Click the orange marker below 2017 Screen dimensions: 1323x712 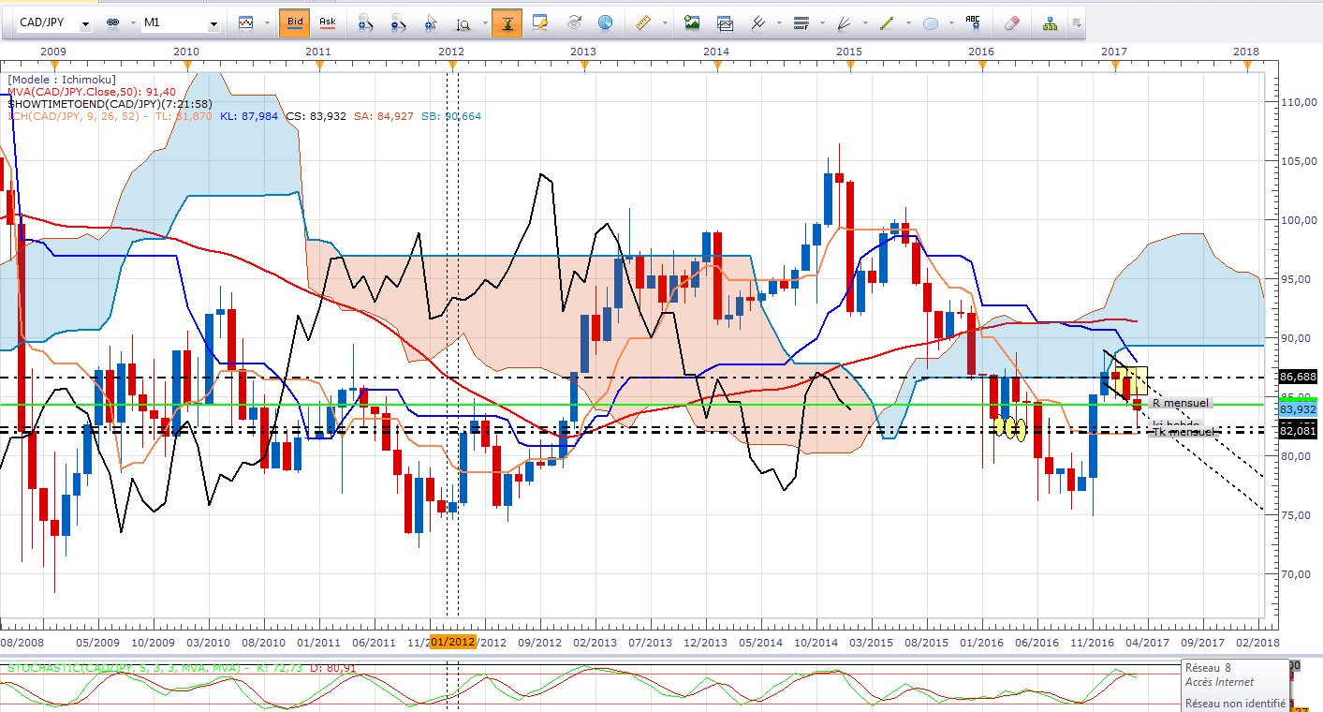pos(1114,65)
